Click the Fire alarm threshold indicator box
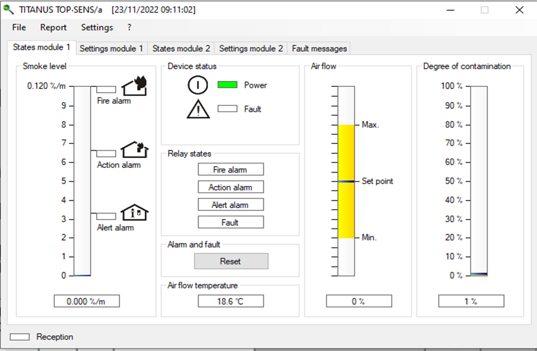Viewport: 537px width, 351px height. pyautogui.click(x=106, y=90)
